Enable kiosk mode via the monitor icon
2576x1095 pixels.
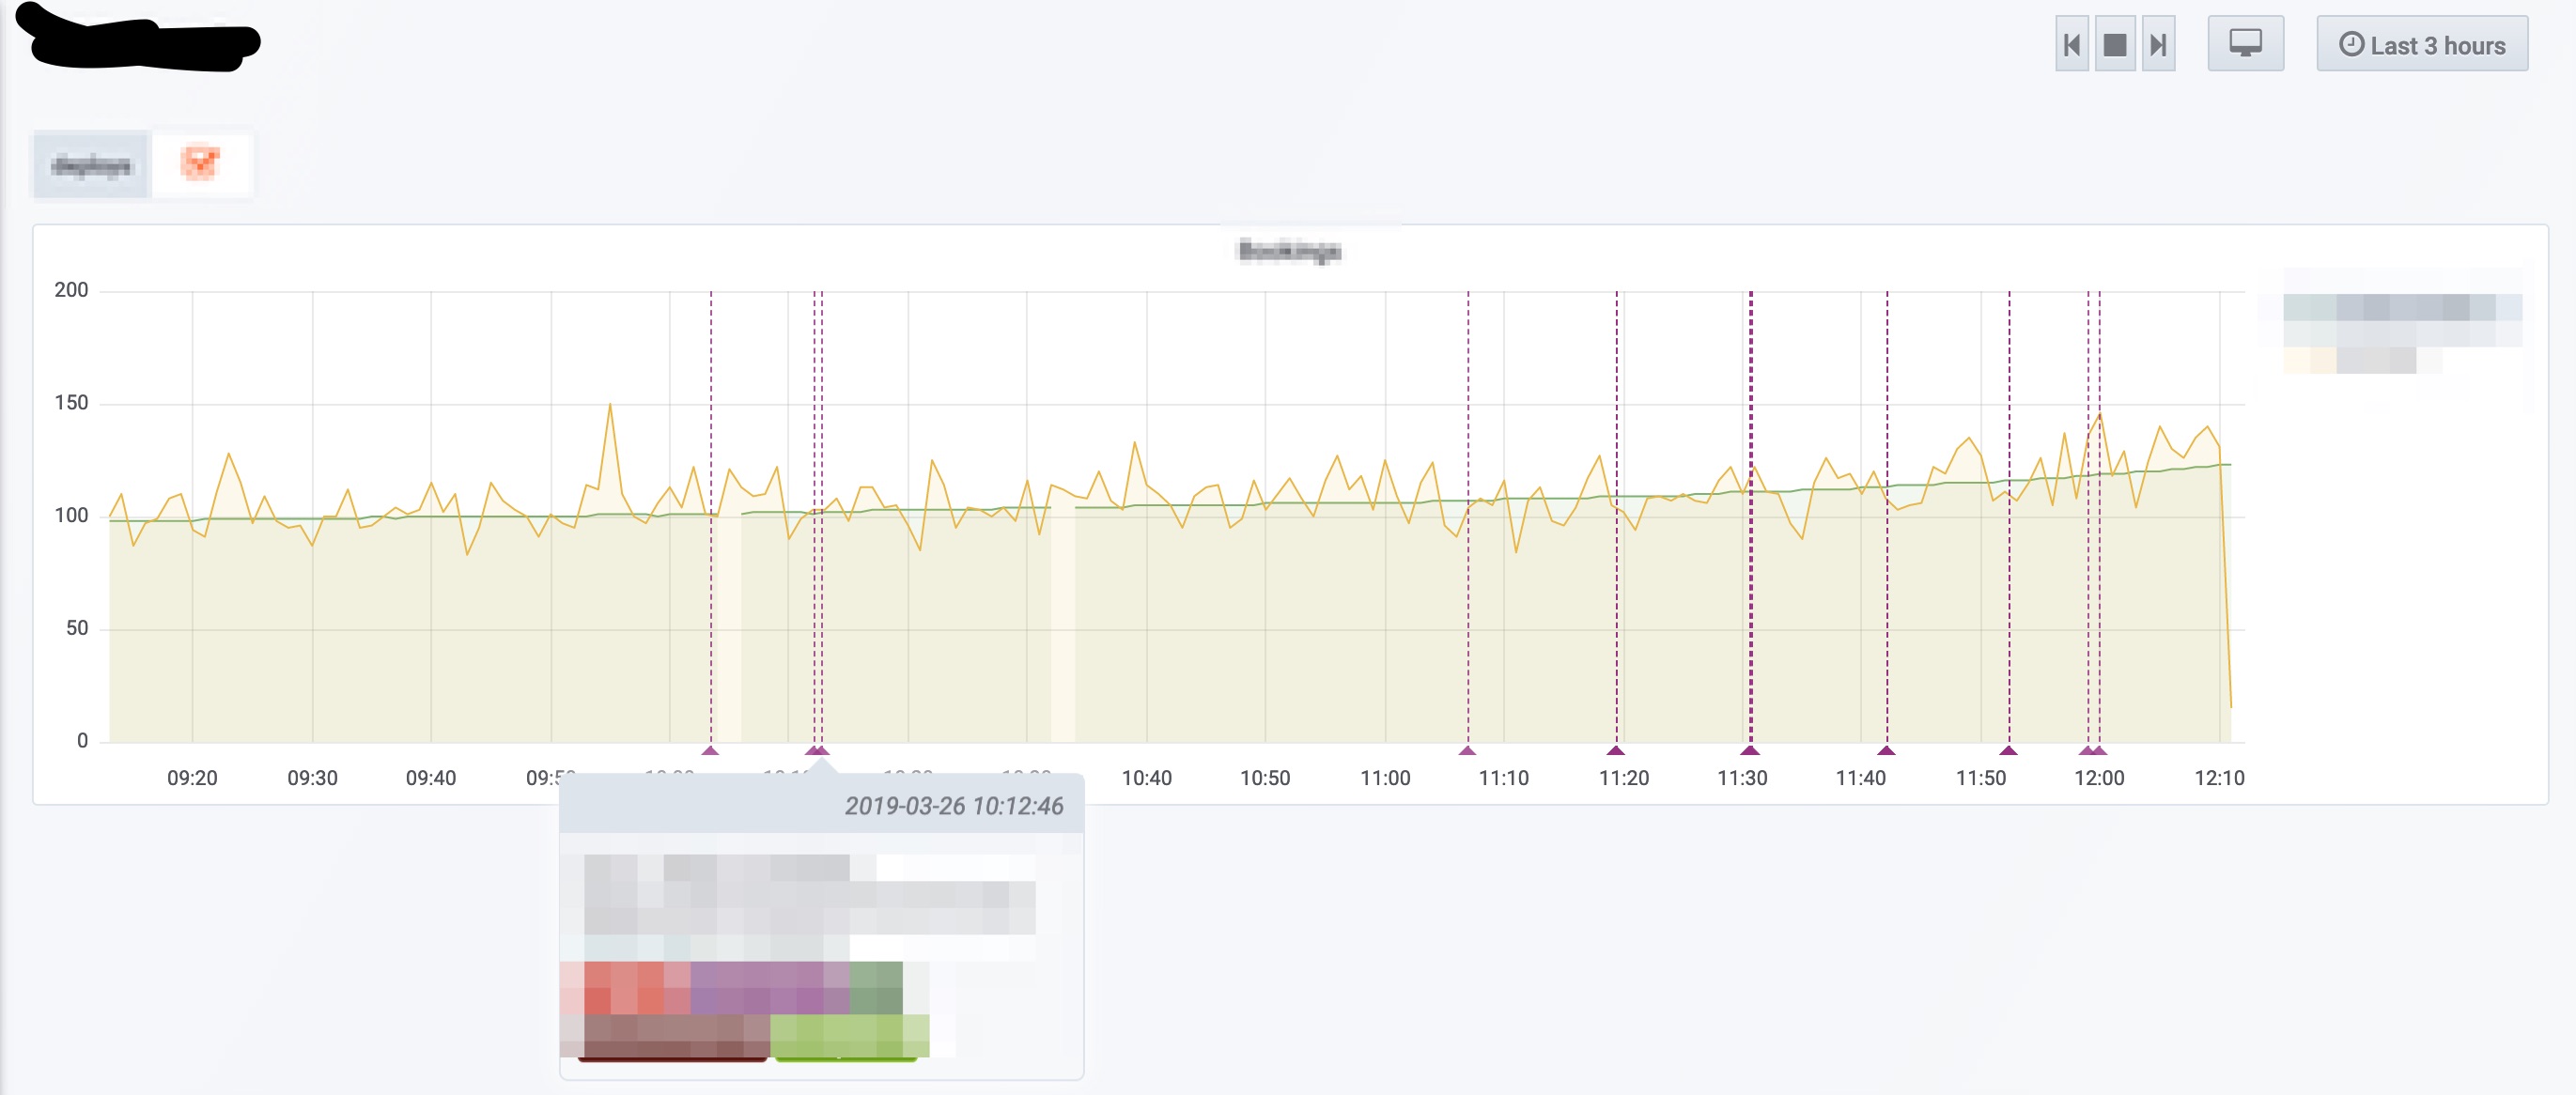tap(2246, 44)
